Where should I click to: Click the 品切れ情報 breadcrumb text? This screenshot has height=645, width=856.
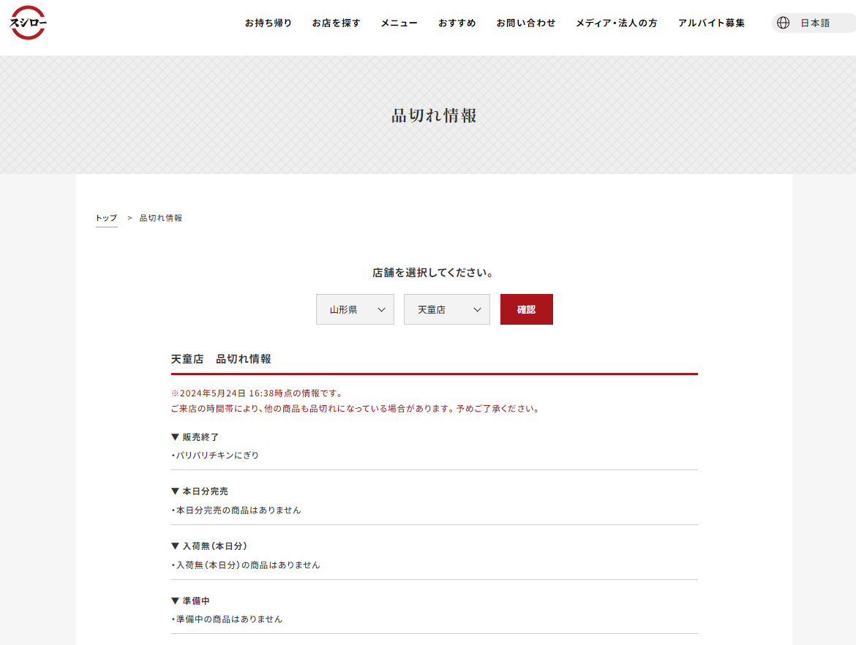pos(161,218)
